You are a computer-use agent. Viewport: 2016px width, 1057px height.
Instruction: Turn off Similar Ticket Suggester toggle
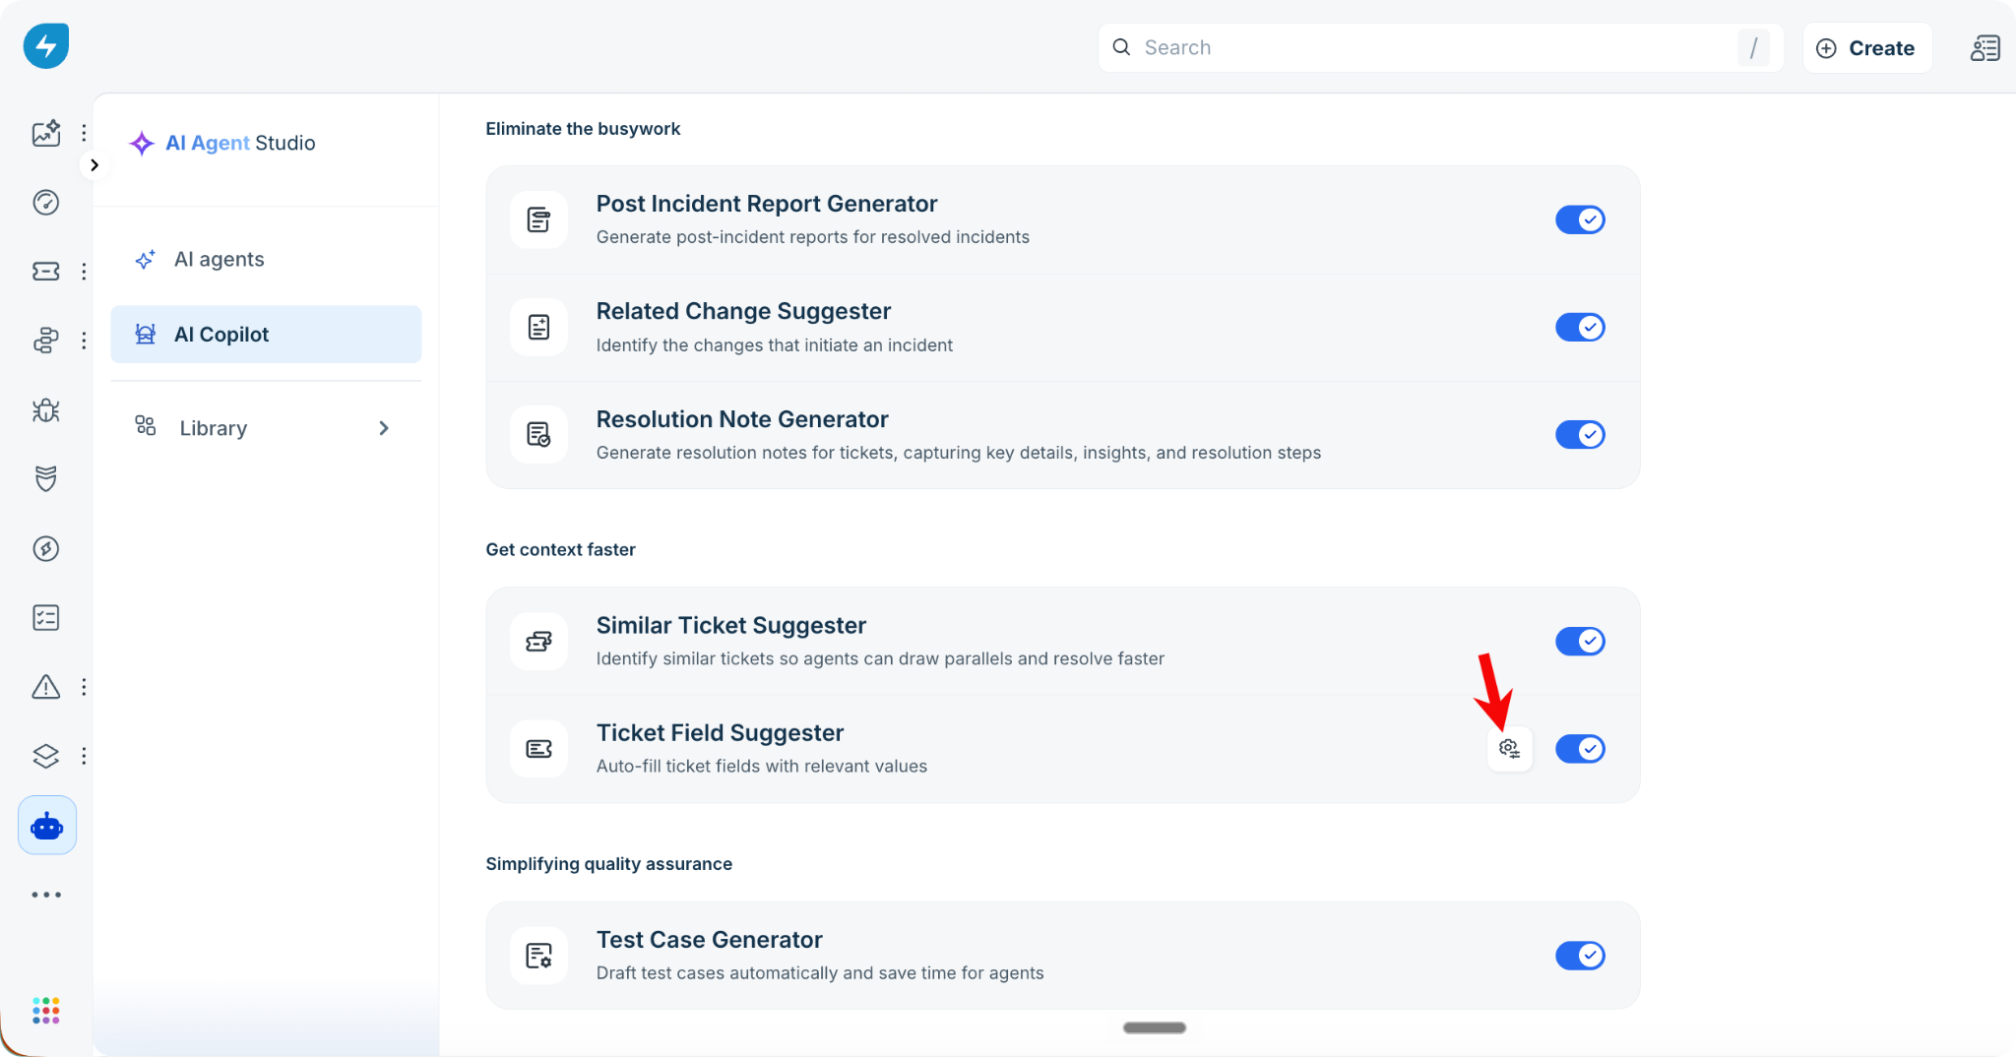tap(1580, 642)
